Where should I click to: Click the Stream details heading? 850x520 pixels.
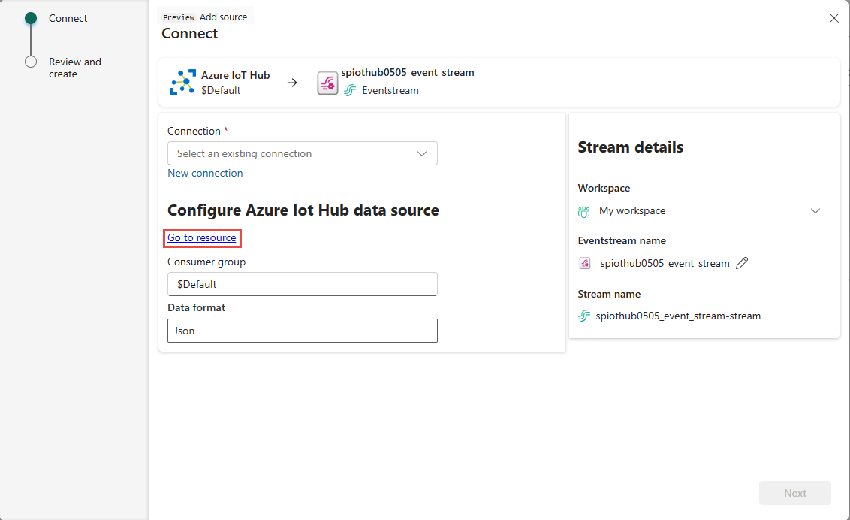(x=631, y=147)
